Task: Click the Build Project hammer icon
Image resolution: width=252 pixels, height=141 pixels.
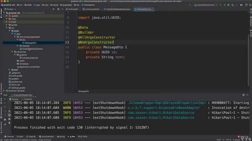Action: [190, 5]
